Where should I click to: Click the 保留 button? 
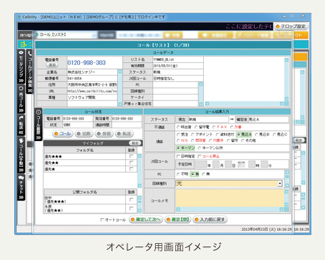[104, 134]
